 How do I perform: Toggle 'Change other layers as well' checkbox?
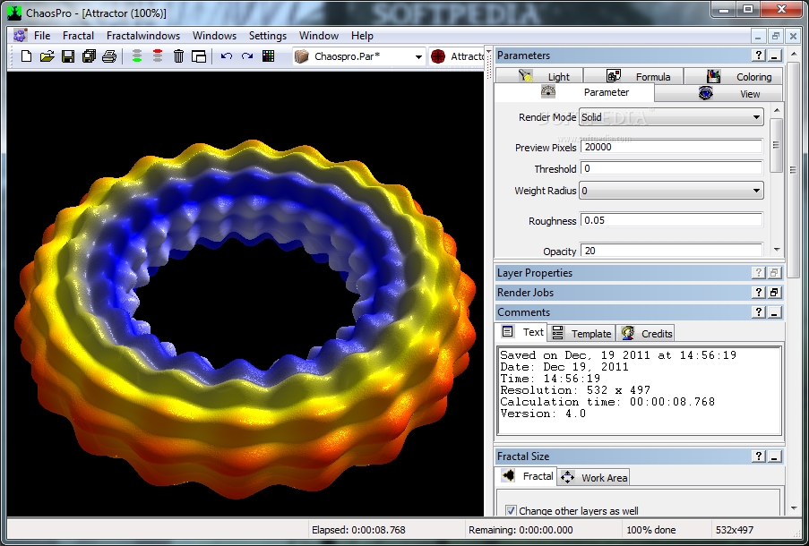[511, 511]
